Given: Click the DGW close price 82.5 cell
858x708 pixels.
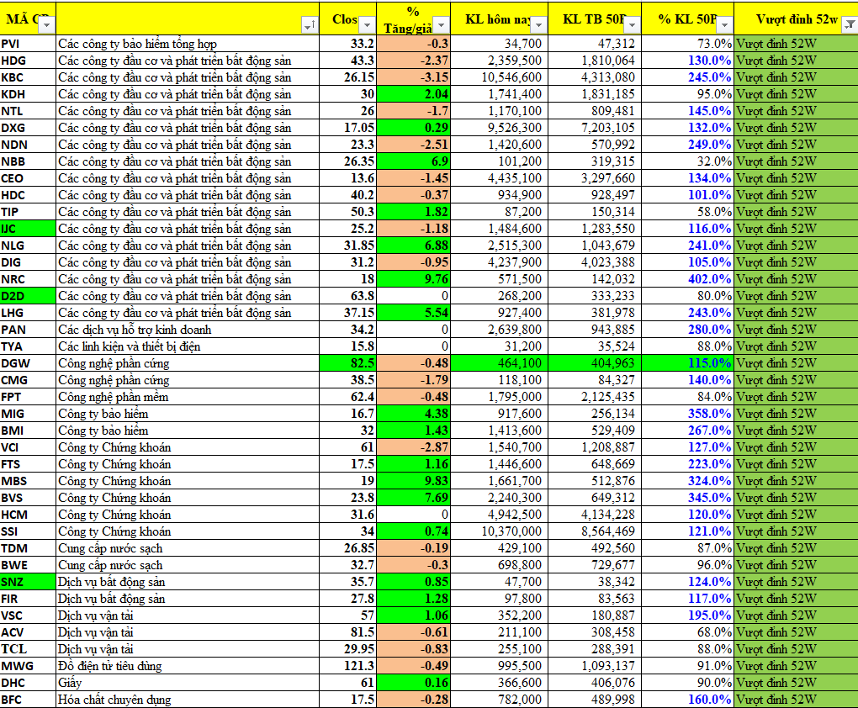Looking at the screenshot, I should pyautogui.click(x=347, y=363).
